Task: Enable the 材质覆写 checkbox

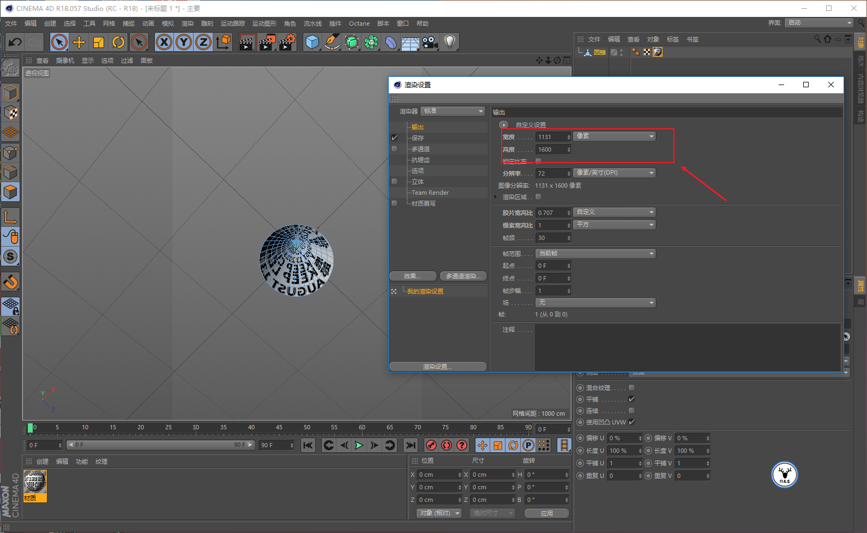Action: (x=395, y=203)
